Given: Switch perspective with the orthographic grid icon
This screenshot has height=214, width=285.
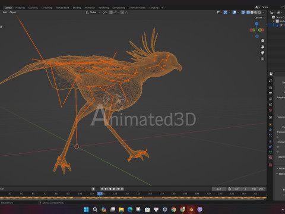Looking at the screenshot, I should (x=262, y=59).
